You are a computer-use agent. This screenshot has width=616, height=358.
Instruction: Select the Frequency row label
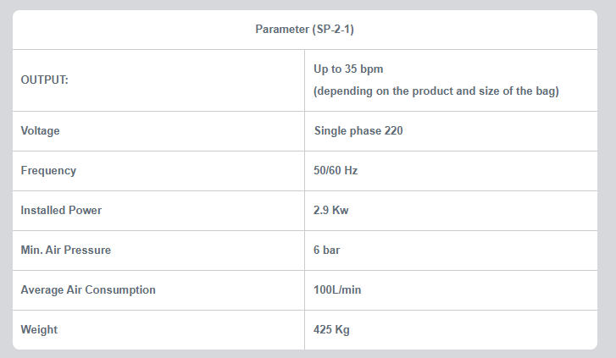[x=48, y=171]
